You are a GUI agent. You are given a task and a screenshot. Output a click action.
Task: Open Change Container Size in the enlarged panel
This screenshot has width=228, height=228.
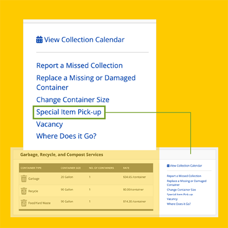click(73, 100)
